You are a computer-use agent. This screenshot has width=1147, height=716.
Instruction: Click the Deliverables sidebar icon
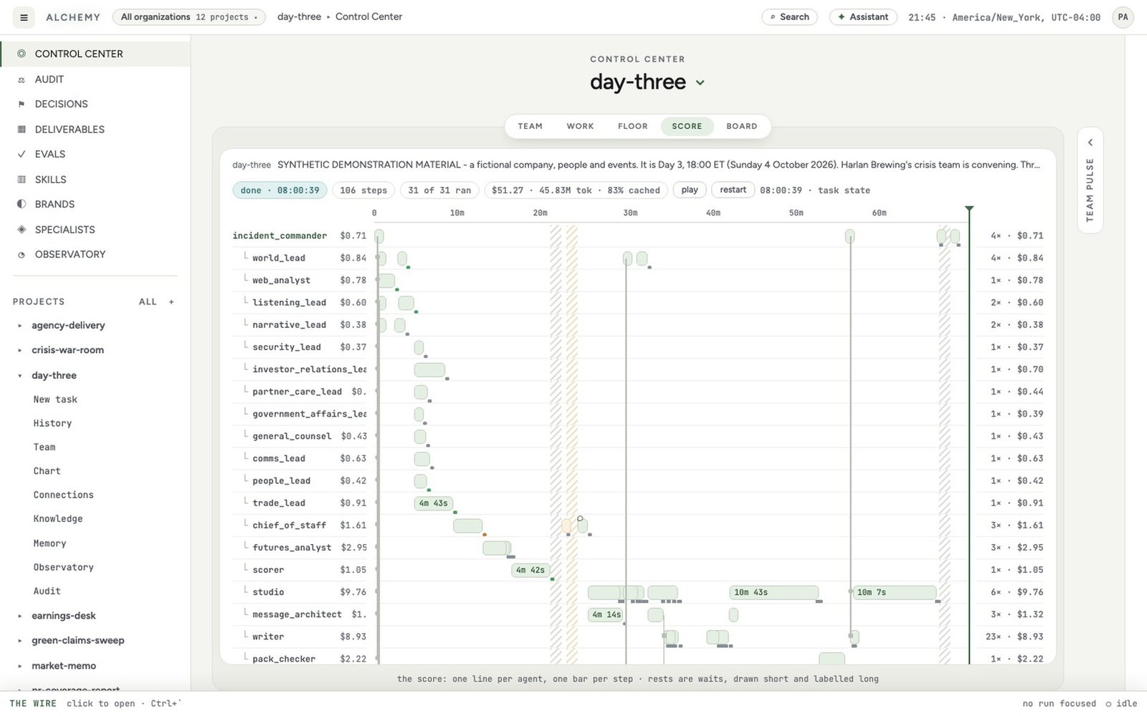tap(22, 130)
